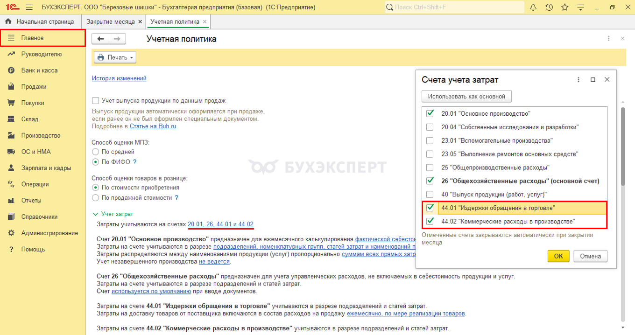
Task: Click the 20.01, 26, 44.01 и 44.02 link
Action: (221, 224)
